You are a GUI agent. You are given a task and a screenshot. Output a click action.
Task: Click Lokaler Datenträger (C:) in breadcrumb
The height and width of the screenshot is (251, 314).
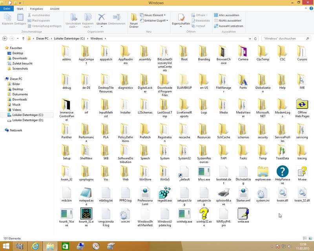tap(69, 38)
